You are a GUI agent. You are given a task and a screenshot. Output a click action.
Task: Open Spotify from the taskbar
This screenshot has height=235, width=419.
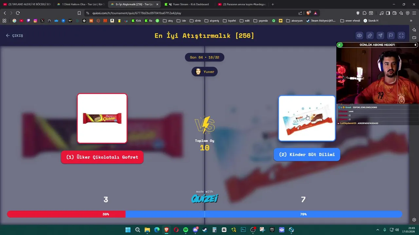point(186,230)
